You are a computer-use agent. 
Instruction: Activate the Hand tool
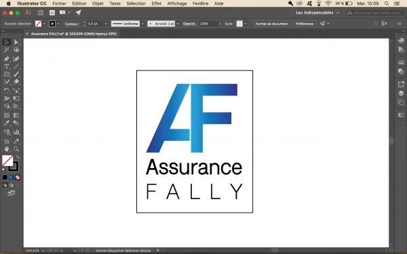tap(7, 149)
